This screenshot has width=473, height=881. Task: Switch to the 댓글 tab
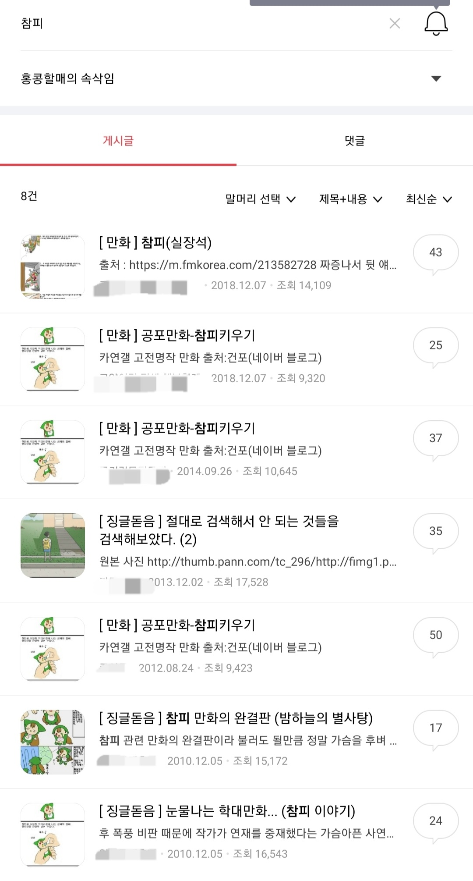(355, 141)
